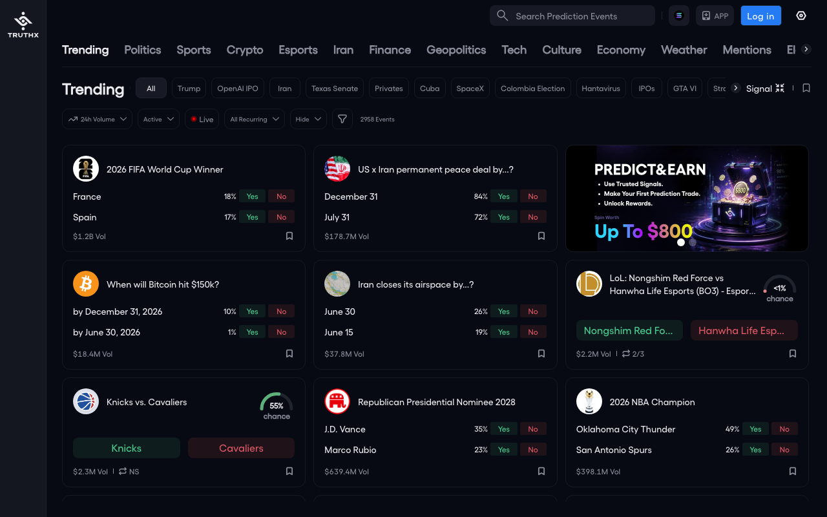Open the TruthX home logo
Viewport: 827px width, 517px height.
pyautogui.click(x=23, y=25)
